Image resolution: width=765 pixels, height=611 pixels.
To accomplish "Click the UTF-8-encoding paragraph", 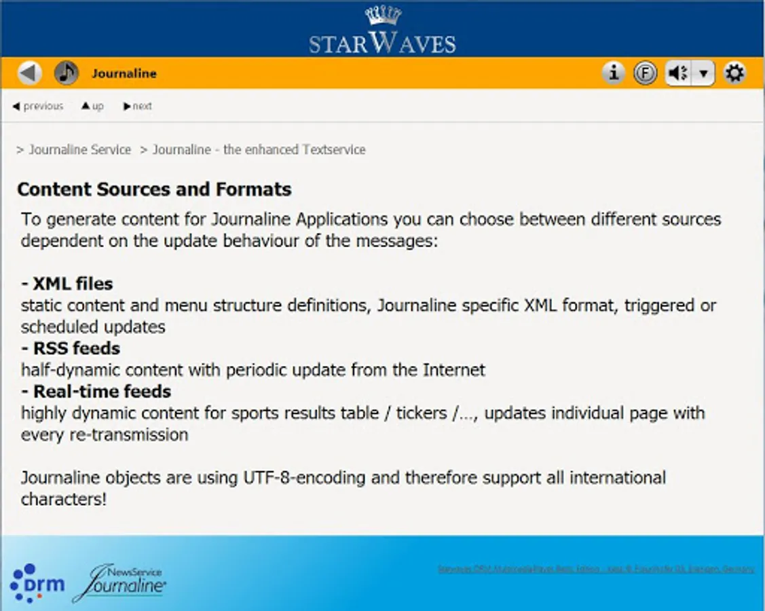I will (343, 488).
